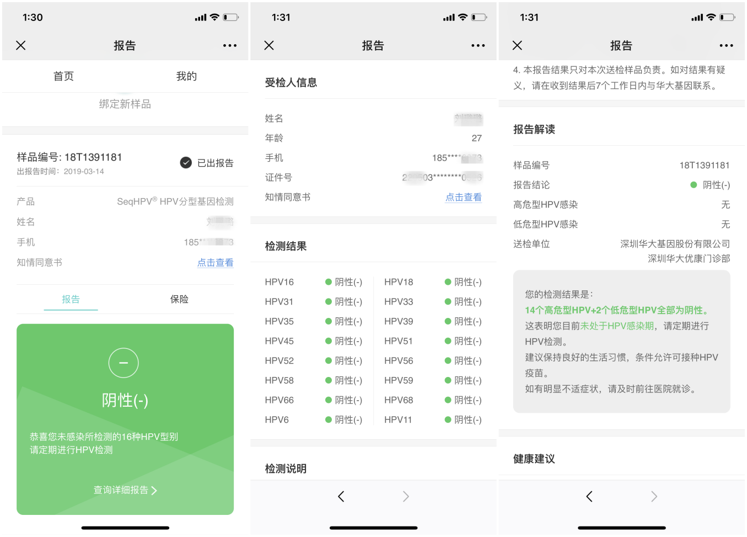Tap the HPV52 label
This screenshot has height=537, width=747.
coord(279,361)
